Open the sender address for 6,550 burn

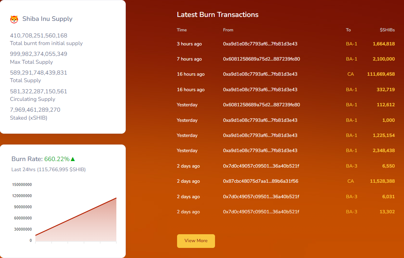[x=261, y=166]
